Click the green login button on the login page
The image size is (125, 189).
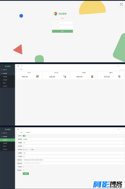(62, 31)
